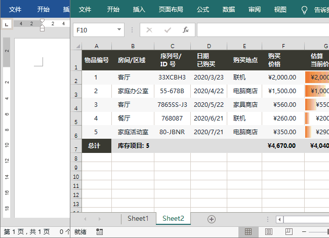
Task: Add a new sheet with plus icon
Action: pos(212,219)
